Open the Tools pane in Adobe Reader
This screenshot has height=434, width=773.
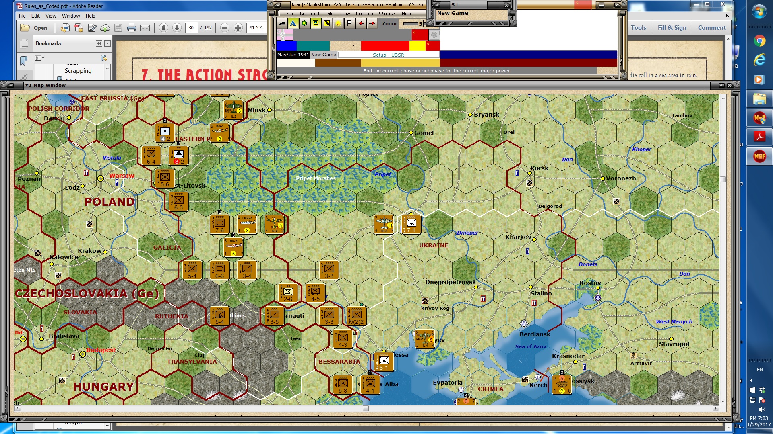click(x=639, y=28)
